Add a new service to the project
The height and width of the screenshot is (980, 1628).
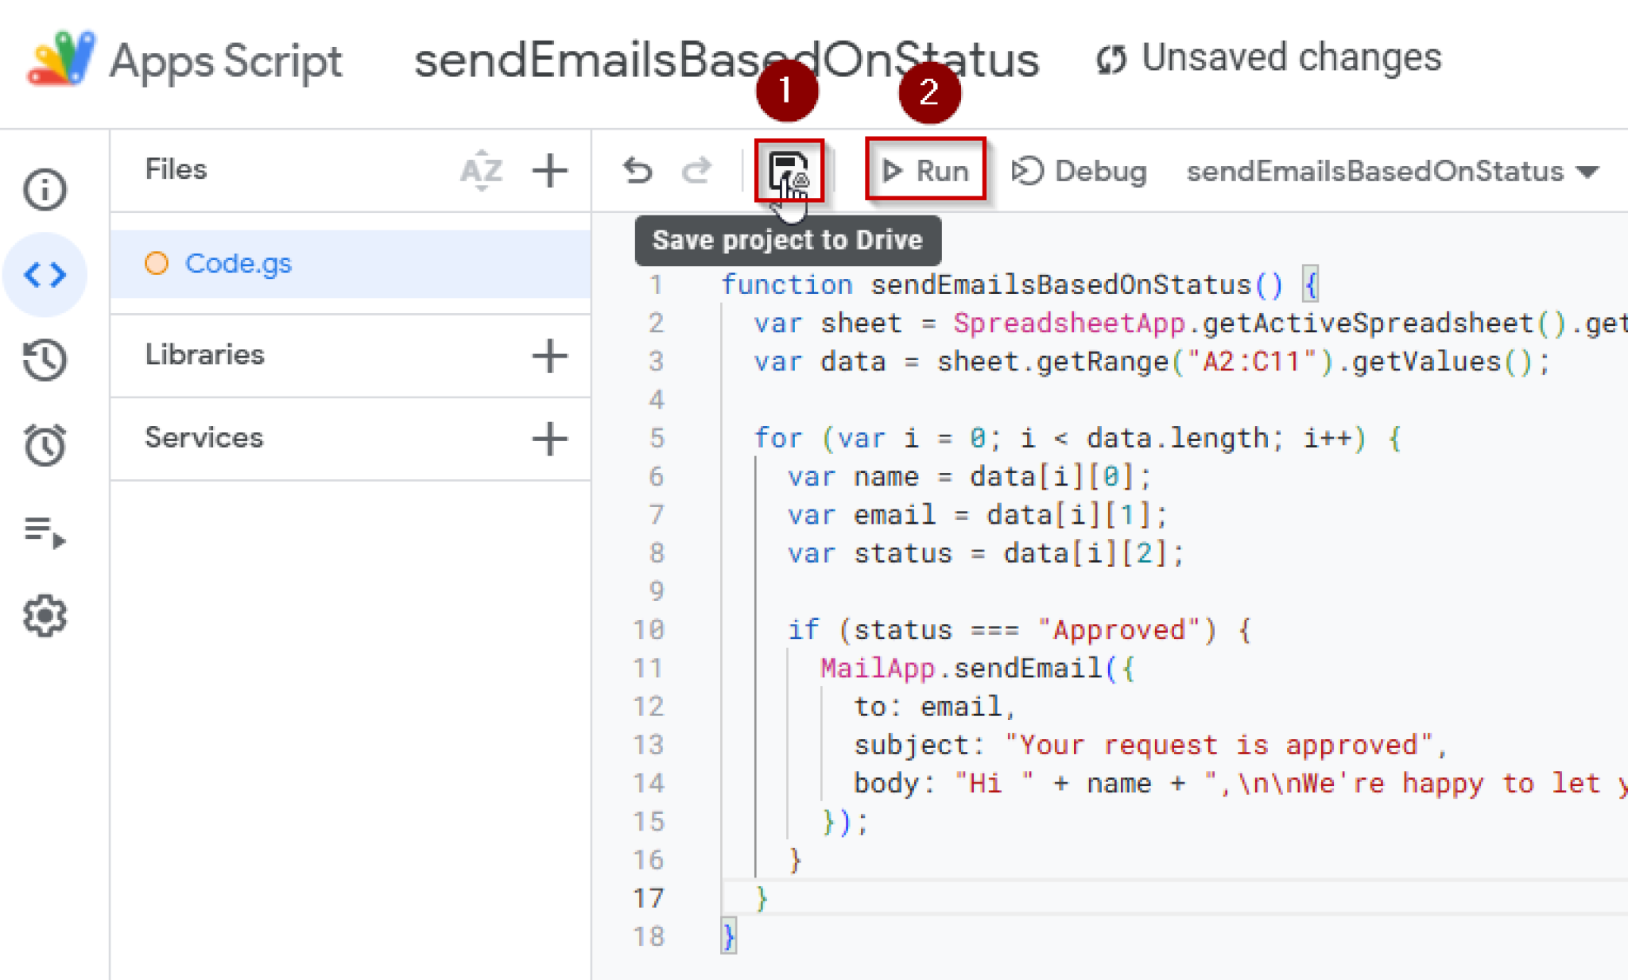[x=550, y=439]
